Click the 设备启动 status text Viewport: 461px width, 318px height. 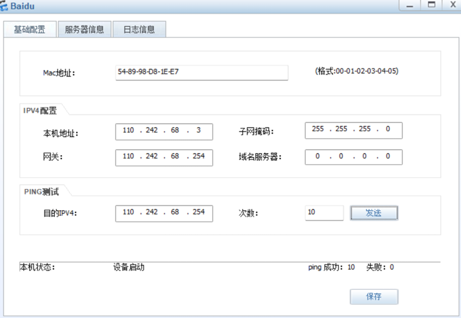pos(129,267)
